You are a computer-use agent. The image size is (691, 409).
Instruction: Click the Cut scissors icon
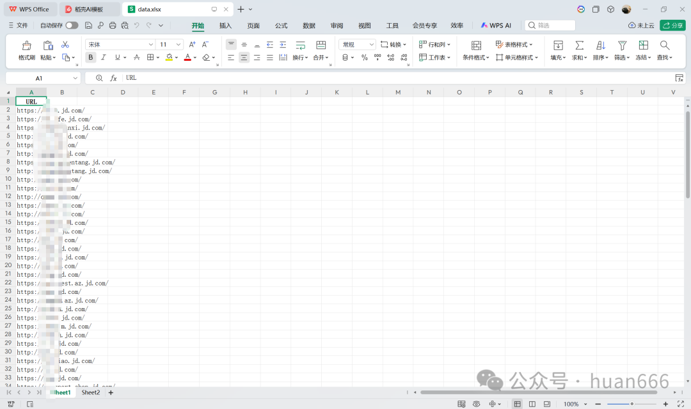65,45
